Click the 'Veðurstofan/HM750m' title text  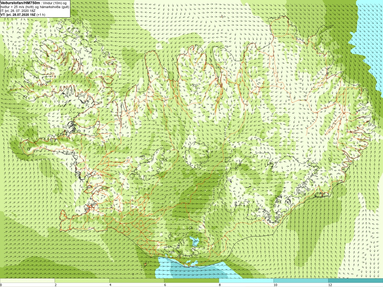click(x=20, y=3)
